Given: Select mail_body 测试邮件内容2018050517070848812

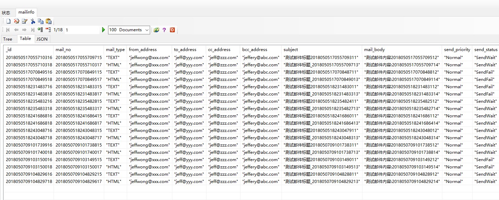Looking at the screenshot, I should point(402,72).
